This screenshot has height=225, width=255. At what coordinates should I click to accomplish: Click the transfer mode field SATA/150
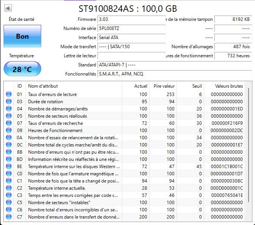[131, 47]
